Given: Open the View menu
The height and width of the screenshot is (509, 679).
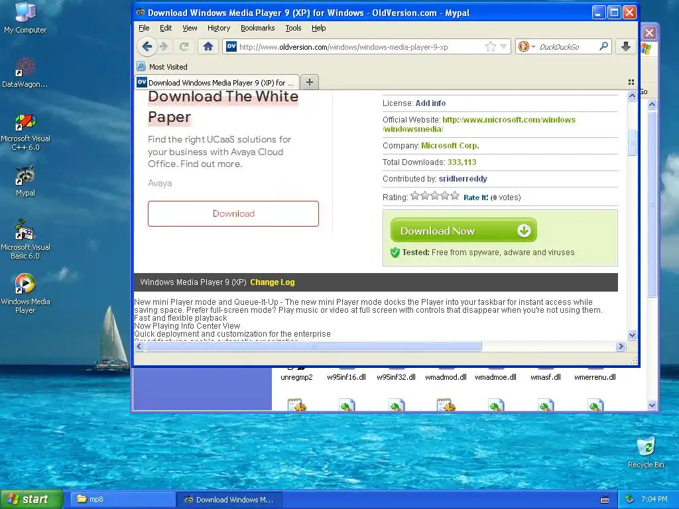Looking at the screenshot, I should [190, 28].
